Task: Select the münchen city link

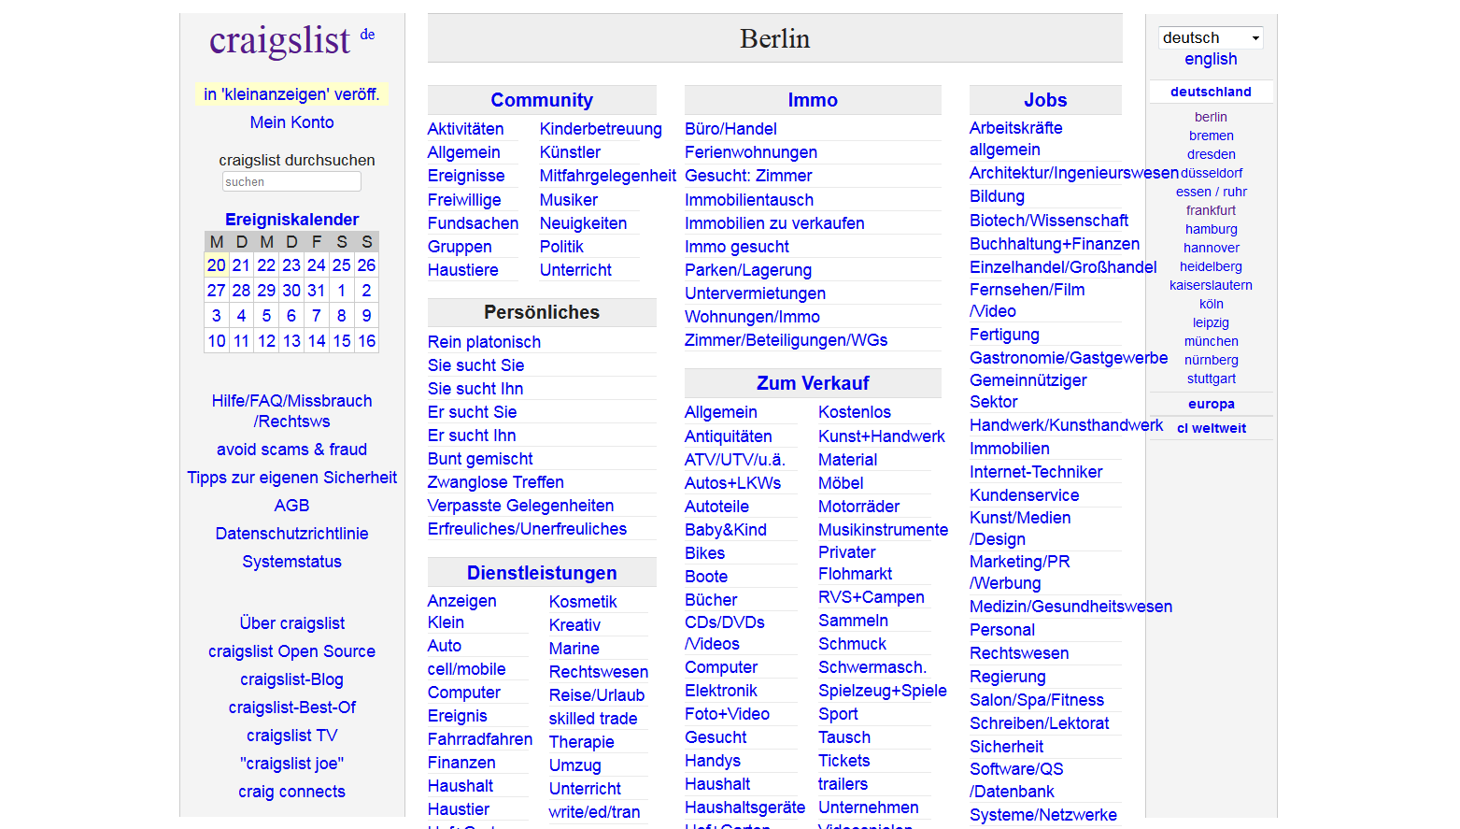Action: pyautogui.click(x=1211, y=341)
